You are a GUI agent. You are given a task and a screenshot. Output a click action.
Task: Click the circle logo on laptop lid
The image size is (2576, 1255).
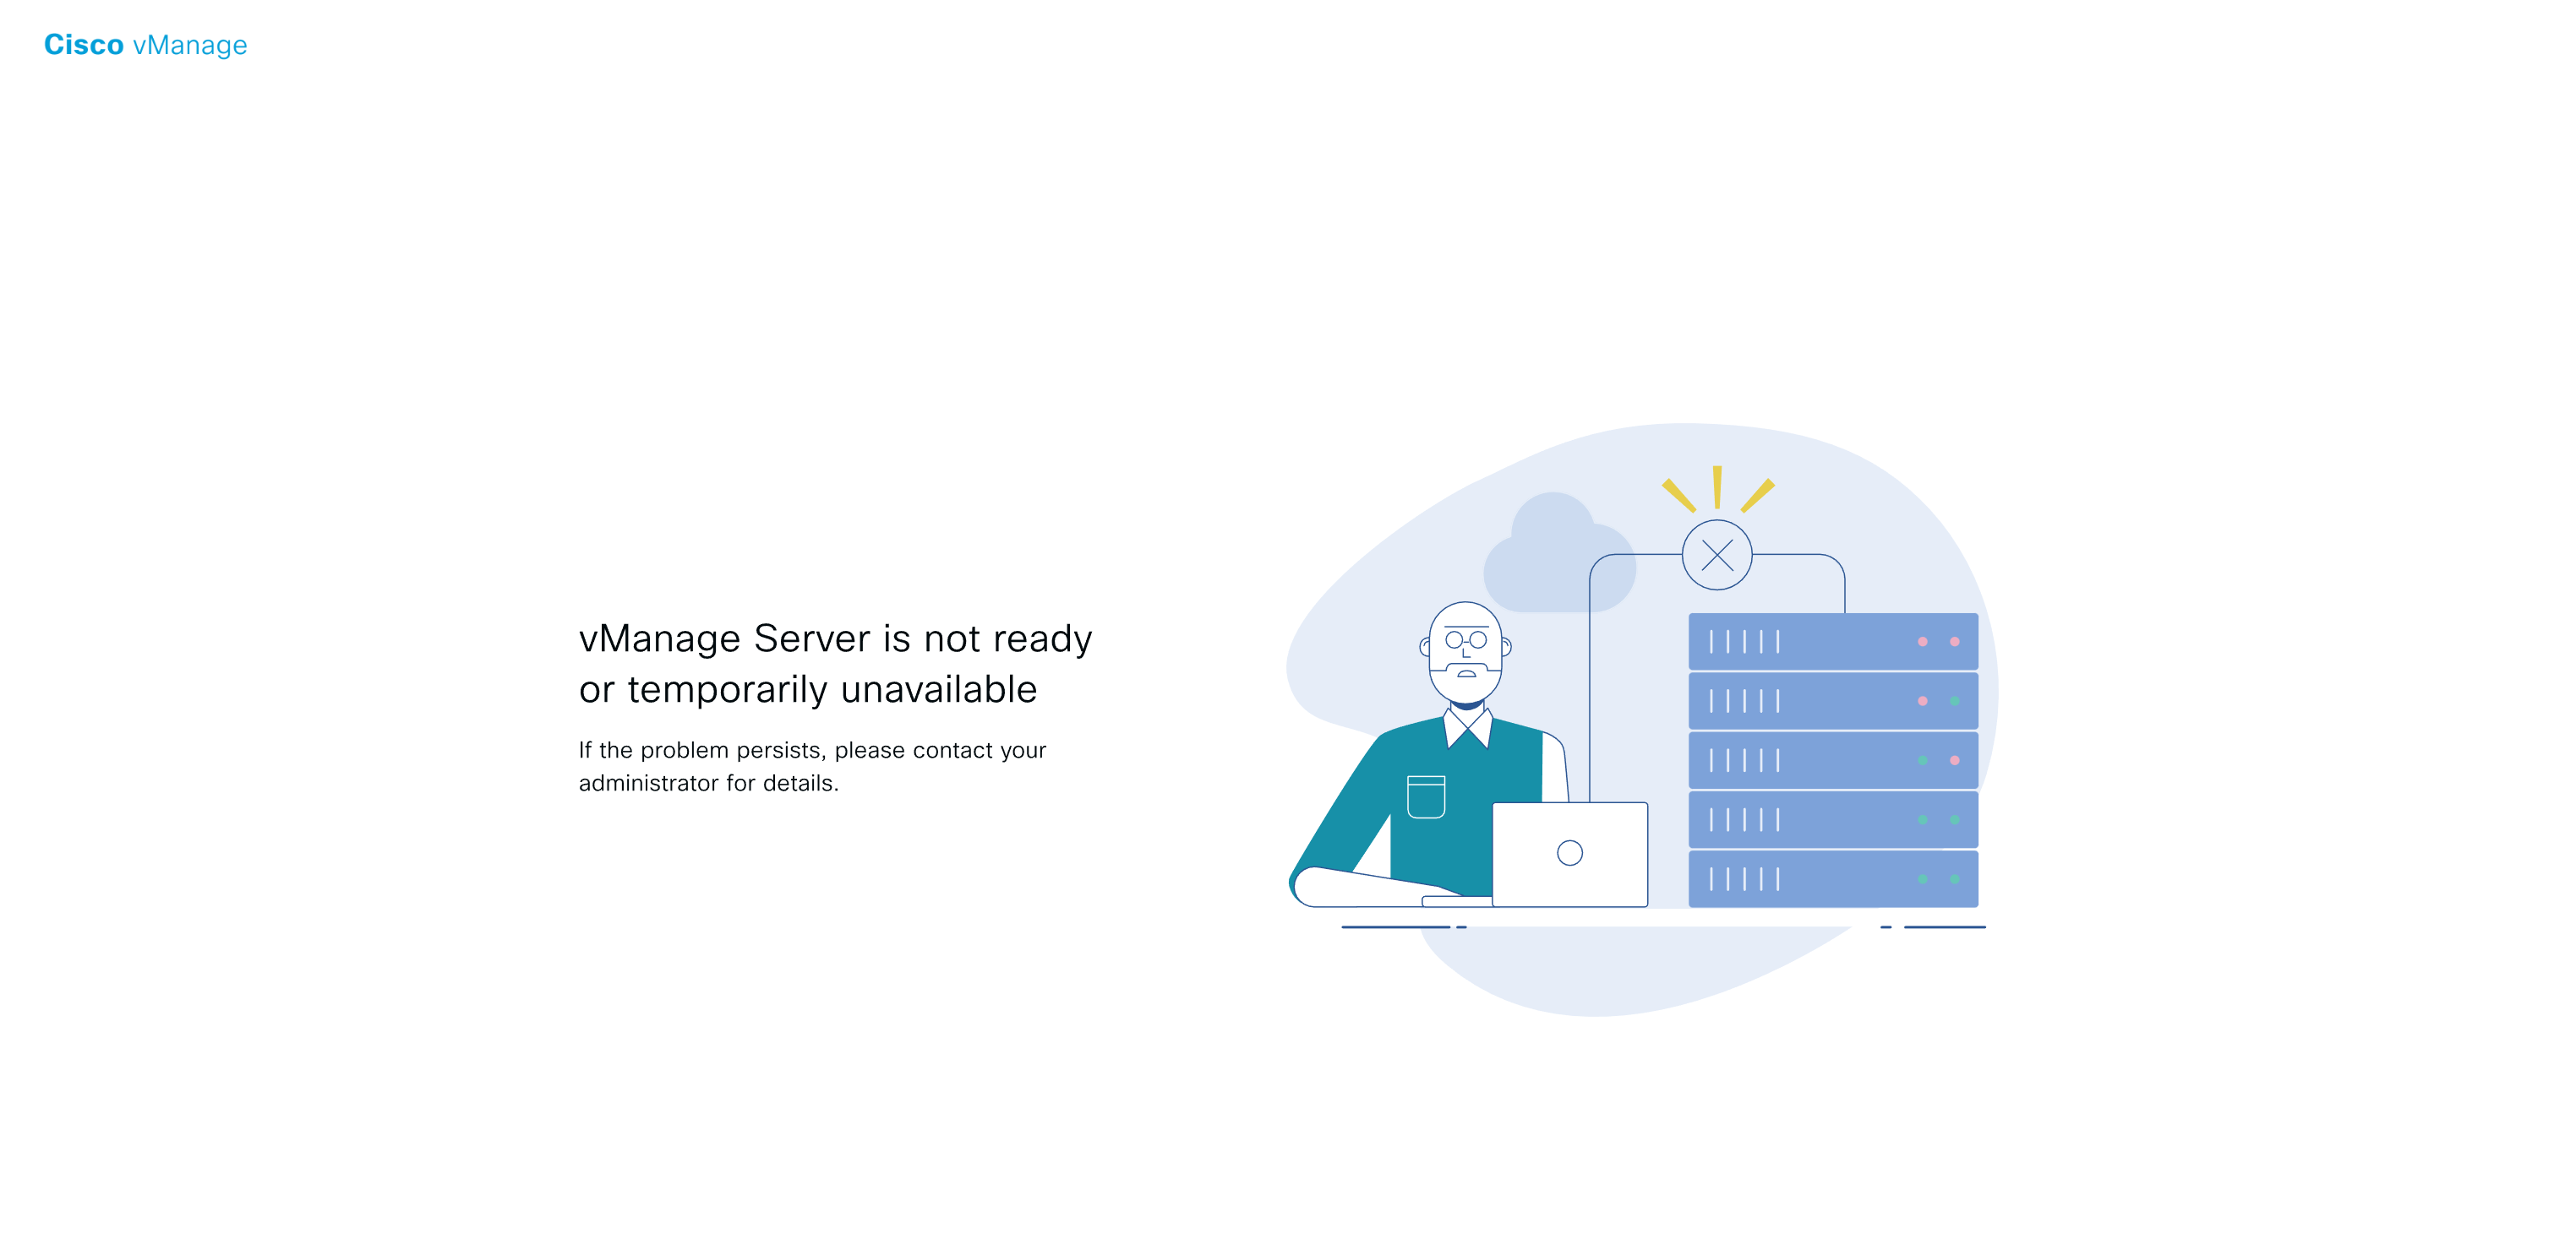pos(1569,852)
